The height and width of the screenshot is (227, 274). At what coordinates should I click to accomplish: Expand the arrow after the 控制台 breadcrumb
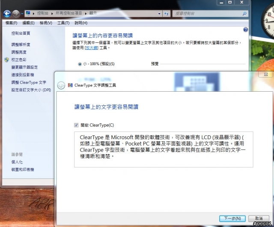point(52,13)
